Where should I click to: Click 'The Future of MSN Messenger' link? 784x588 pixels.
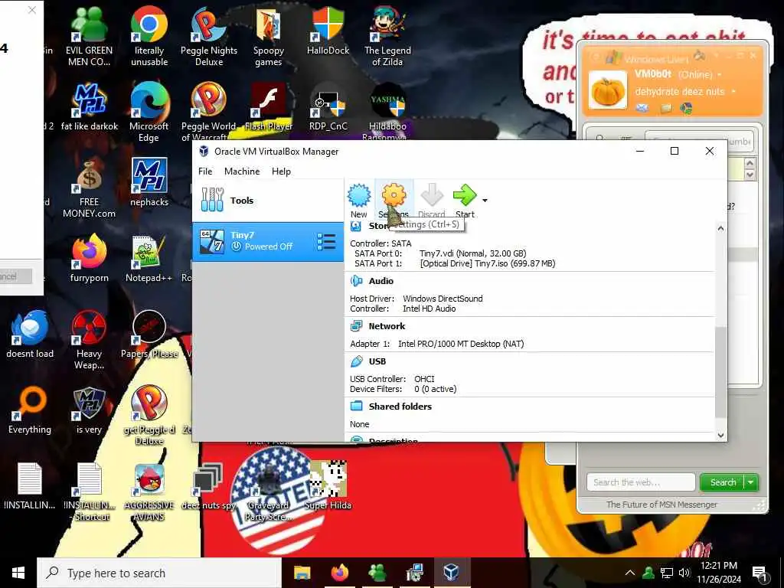pos(661,505)
